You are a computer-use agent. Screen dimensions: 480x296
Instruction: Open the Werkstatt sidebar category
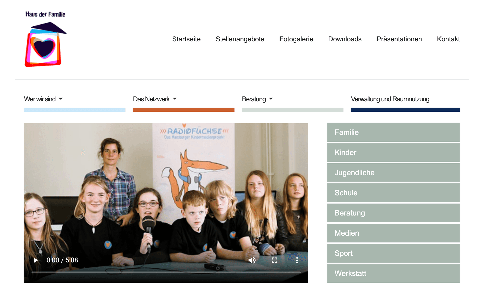pos(393,273)
